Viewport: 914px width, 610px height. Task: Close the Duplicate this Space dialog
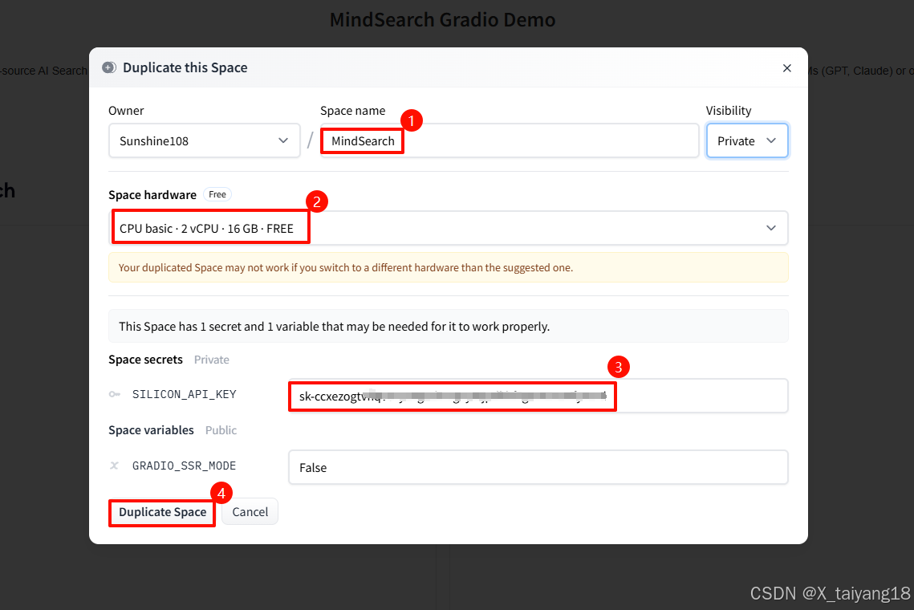coord(787,68)
